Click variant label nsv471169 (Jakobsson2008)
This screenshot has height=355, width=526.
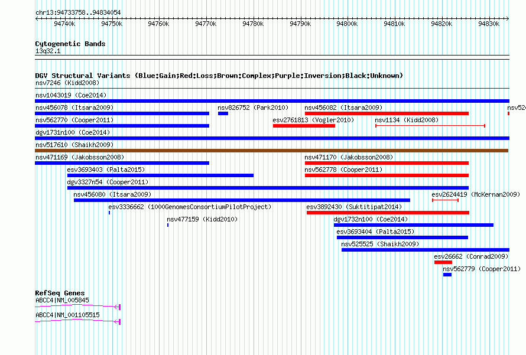coord(80,157)
